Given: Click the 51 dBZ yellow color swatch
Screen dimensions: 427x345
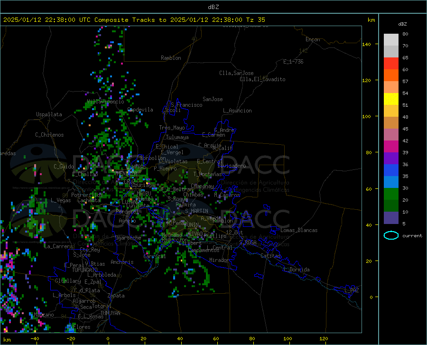Looking at the screenshot, I should [391, 99].
